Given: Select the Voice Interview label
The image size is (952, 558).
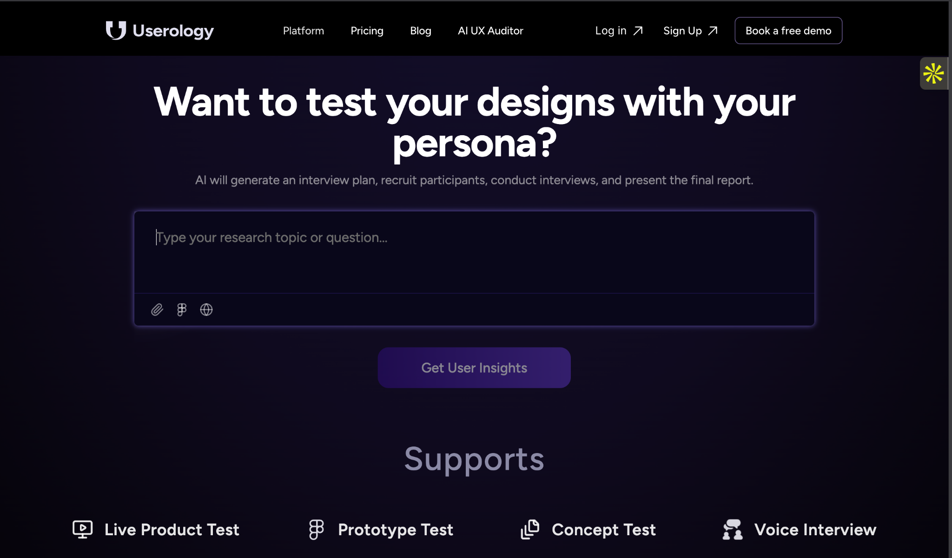Looking at the screenshot, I should click(815, 530).
